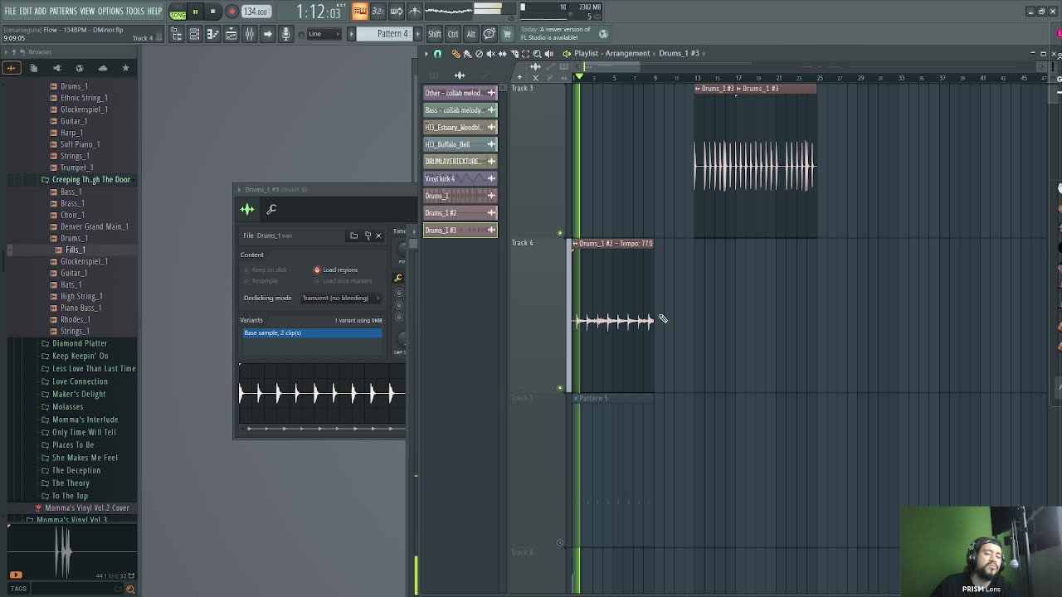Click the microphone recording icon
The height and width of the screenshot is (597, 1062).
tap(285, 34)
